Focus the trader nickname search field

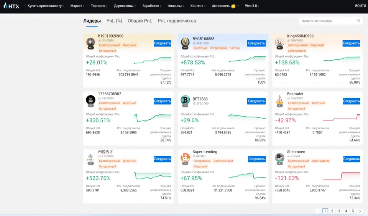pos(331,21)
